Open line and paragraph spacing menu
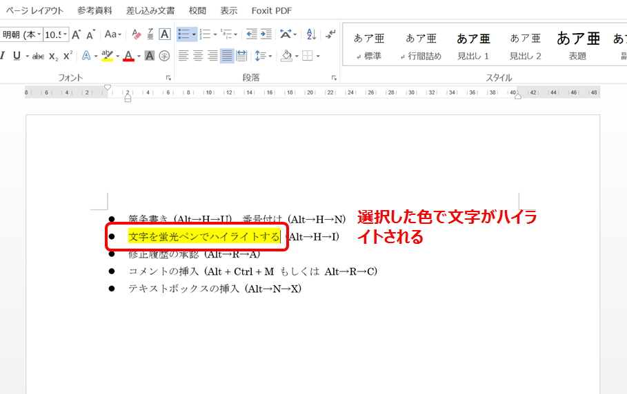This screenshot has height=394, width=627. point(263,56)
